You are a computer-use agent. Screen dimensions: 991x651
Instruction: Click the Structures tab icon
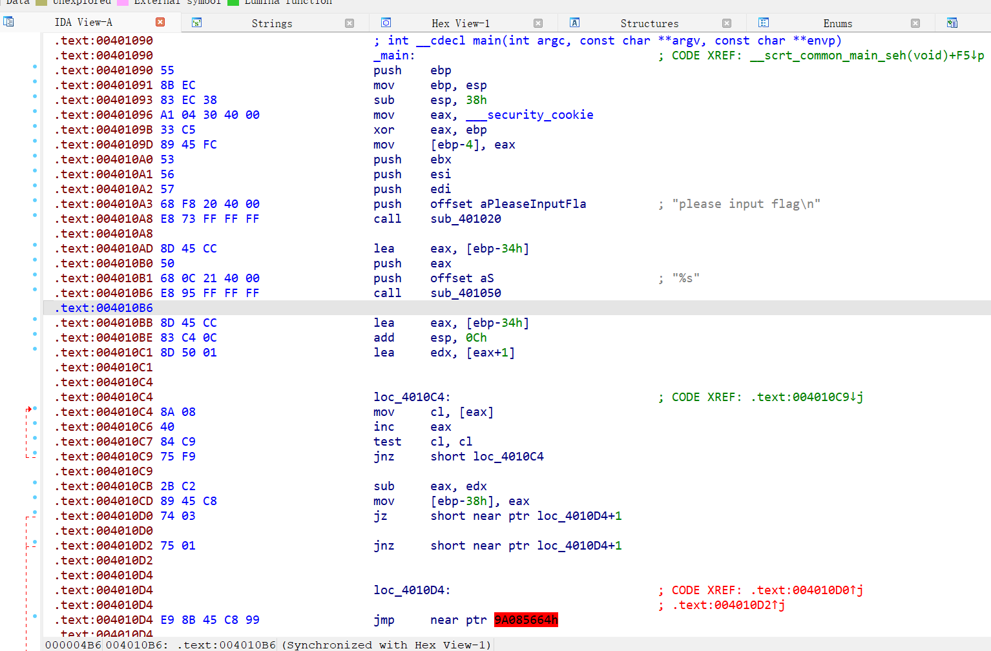tap(574, 23)
